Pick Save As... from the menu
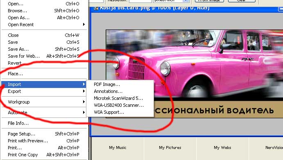This screenshot has width=283, height=160. point(44,49)
